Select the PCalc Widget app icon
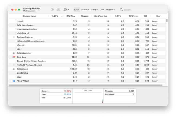Viewport: 176px width, 117px height. (x=14, y=81)
